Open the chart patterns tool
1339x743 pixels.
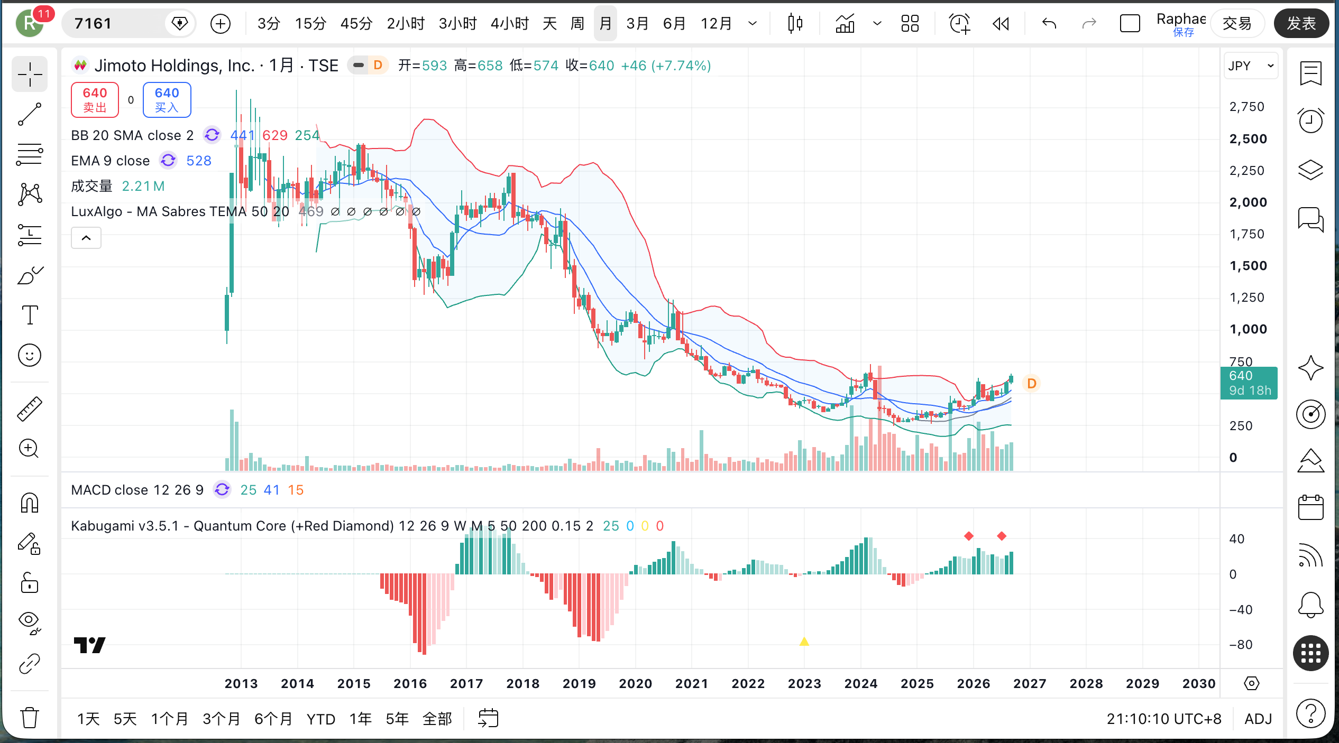coord(30,194)
